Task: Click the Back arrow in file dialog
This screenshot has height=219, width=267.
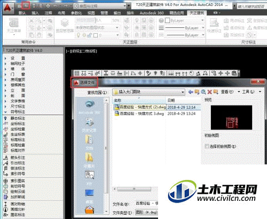Action: coord(191,92)
